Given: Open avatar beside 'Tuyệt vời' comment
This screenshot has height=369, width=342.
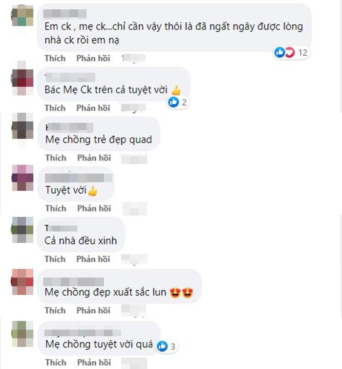Looking at the screenshot, I should tap(22, 178).
